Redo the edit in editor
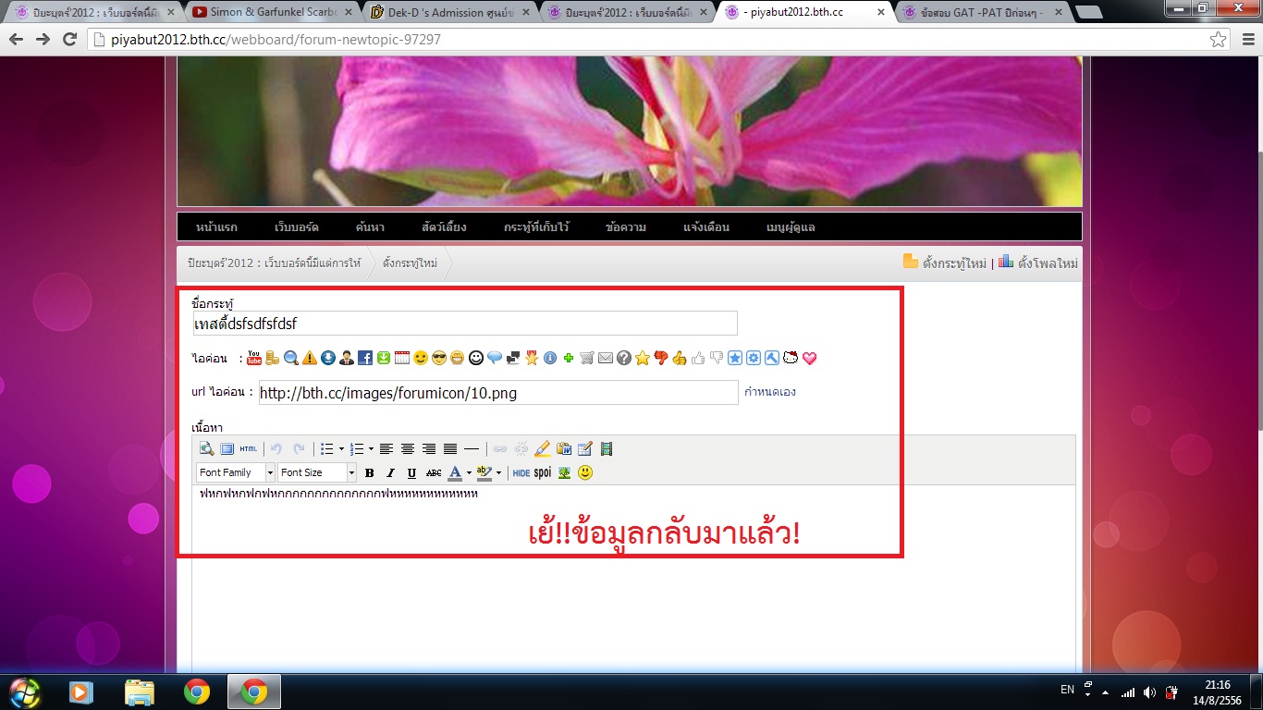1263x710 pixels. coord(298,449)
